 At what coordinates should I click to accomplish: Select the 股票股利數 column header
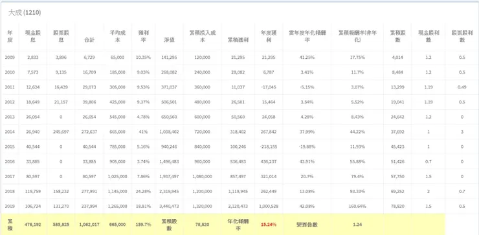coord(462,37)
